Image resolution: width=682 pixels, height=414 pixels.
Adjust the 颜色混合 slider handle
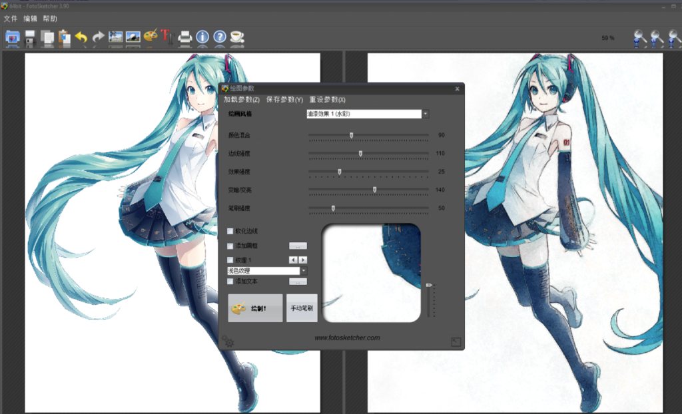[351, 135]
